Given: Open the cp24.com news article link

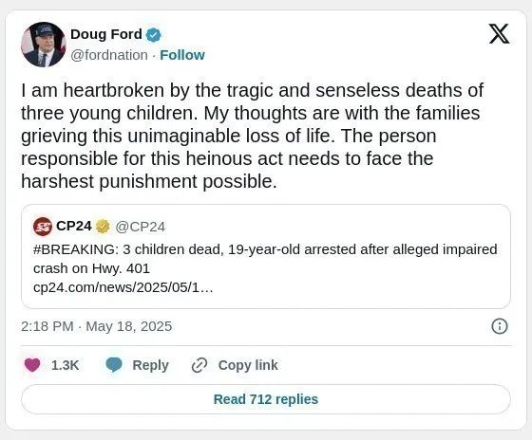Looking at the screenshot, I should 123,287.
